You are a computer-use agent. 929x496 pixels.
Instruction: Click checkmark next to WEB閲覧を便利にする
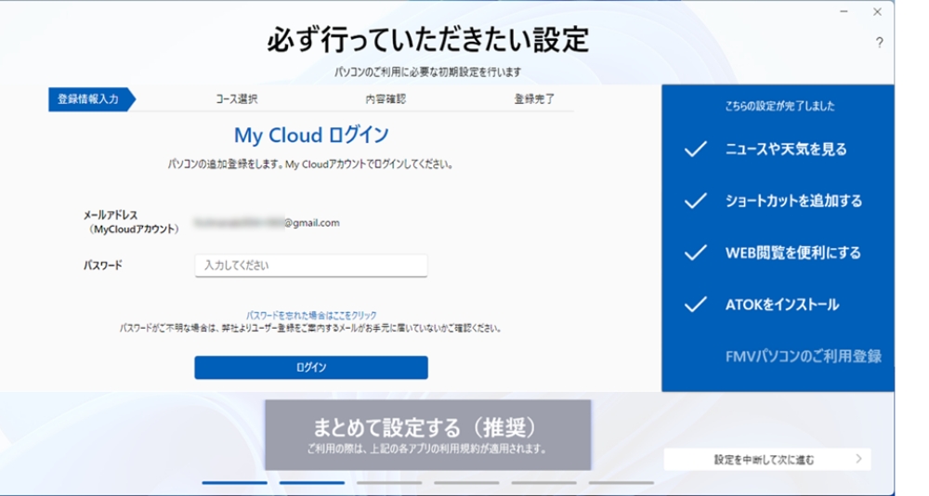tap(696, 253)
